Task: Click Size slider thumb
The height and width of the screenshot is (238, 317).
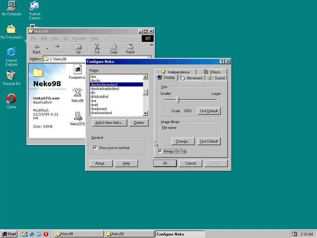Action: [x=177, y=100]
